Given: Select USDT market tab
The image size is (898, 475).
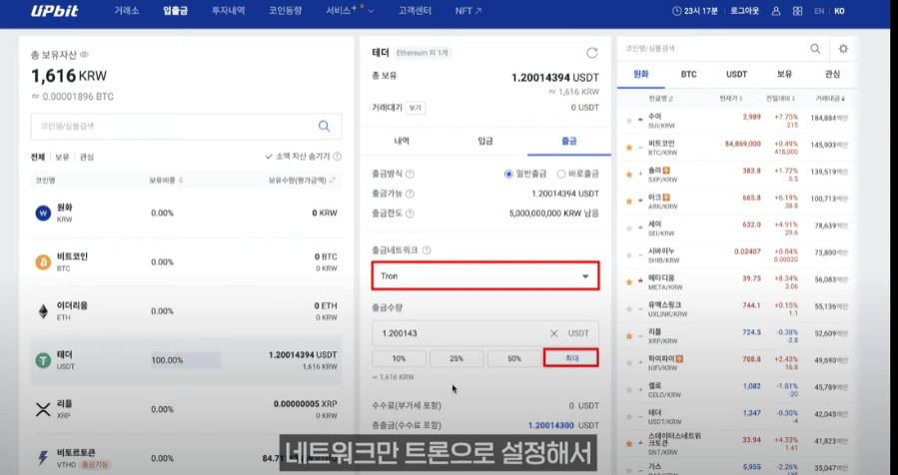Looking at the screenshot, I should [x=736, y=75].
